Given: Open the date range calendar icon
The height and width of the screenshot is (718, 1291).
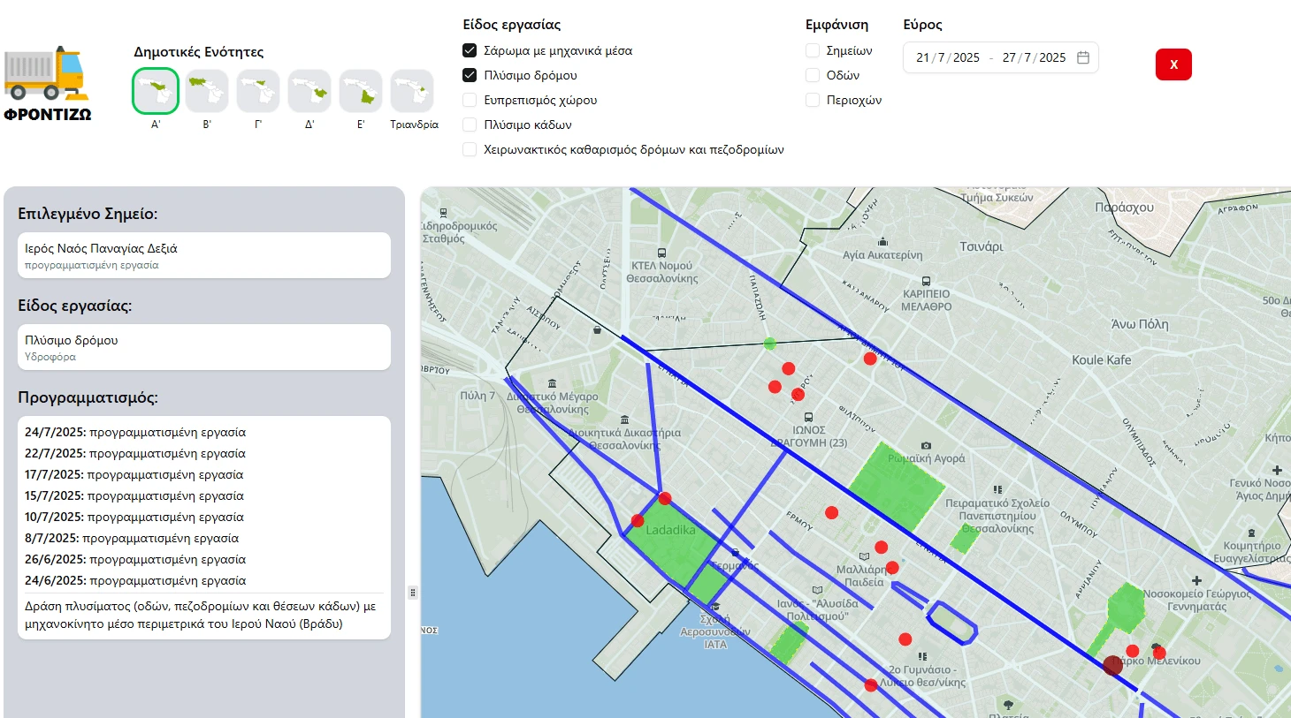Looking at the screenshot, I should [x=1083, y=57].
